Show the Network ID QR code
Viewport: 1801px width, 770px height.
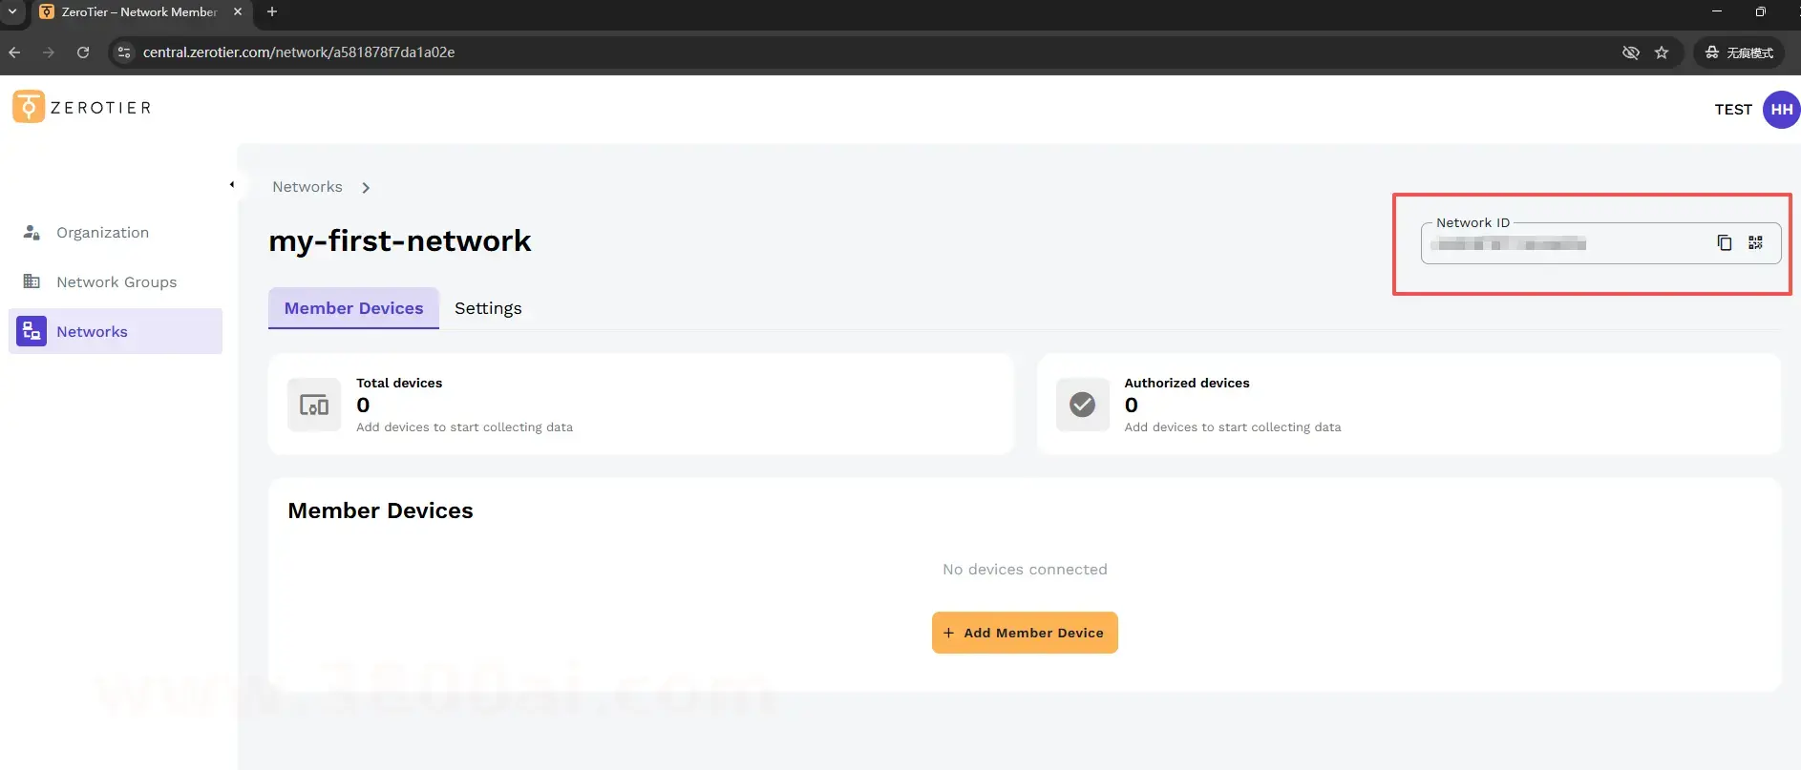click(x=1755, y=243)
